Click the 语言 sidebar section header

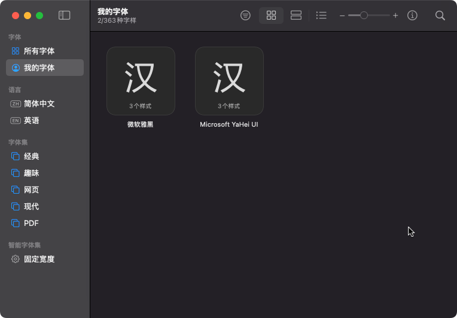[x=14, y=90]
